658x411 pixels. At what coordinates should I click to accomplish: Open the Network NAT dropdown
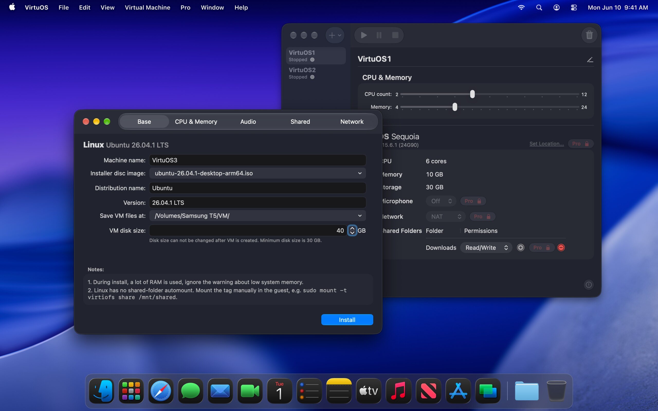[446, 217]
